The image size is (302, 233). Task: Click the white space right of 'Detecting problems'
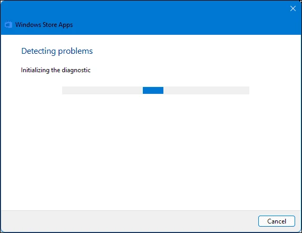click(192, 51)
